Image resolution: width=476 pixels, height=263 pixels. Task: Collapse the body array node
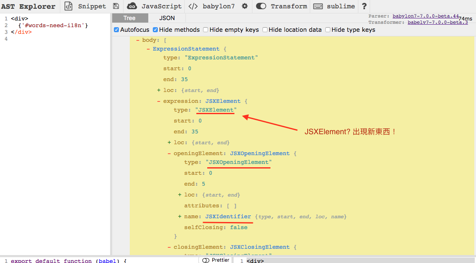(138, 40)
